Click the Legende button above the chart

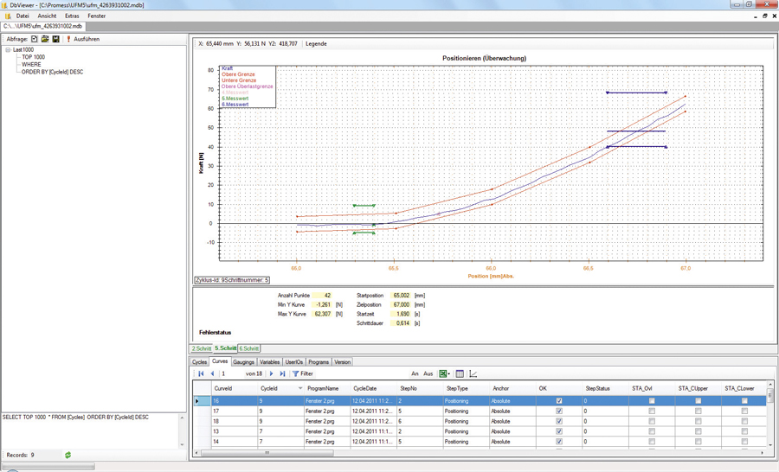316,43
